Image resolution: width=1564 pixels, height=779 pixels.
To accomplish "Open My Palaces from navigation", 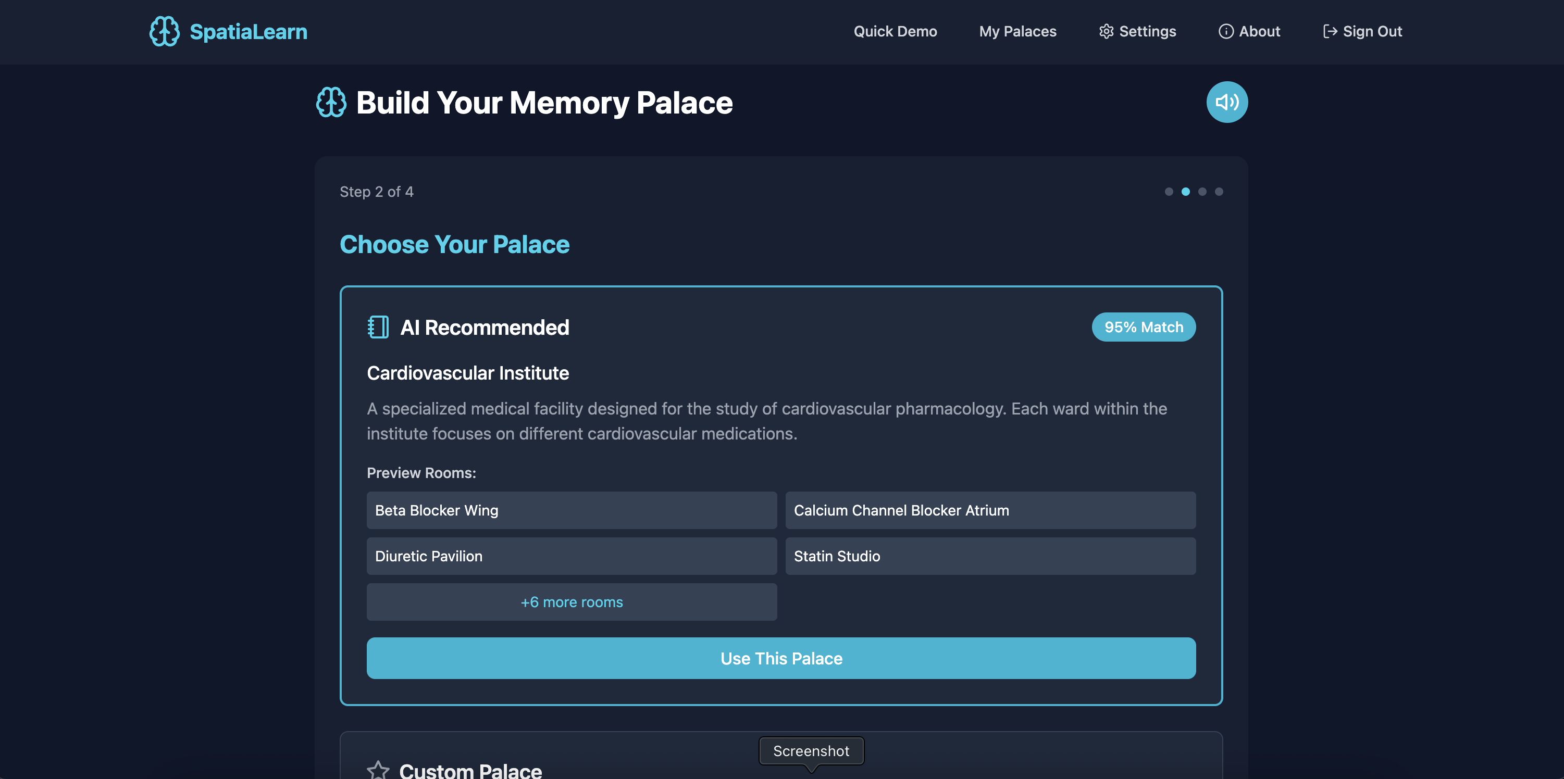I will point(1017,32).
